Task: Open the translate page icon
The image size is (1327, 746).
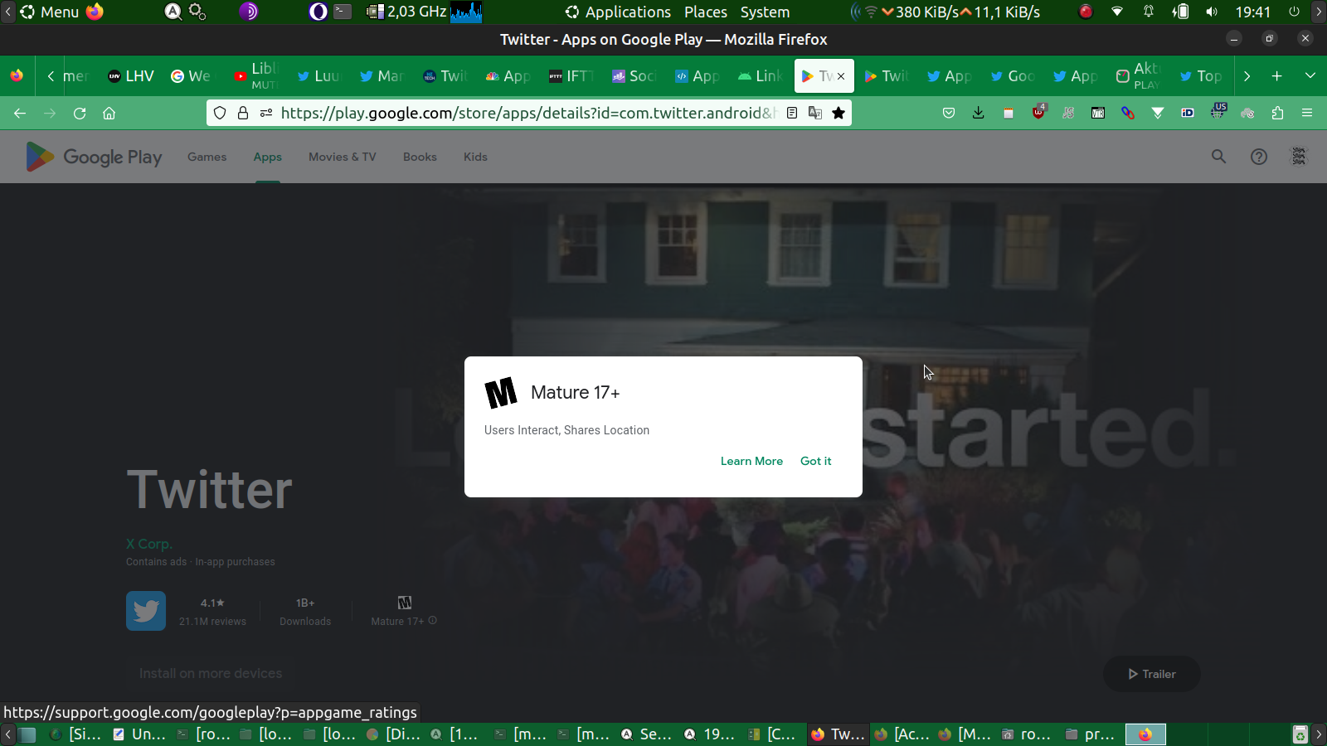Action: coord(815,114)
